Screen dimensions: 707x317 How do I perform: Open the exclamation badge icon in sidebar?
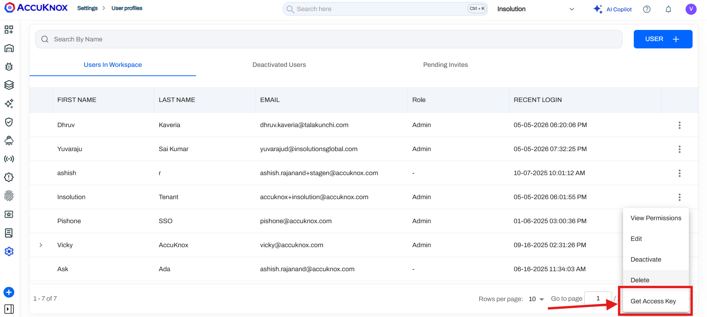(9, 177)
